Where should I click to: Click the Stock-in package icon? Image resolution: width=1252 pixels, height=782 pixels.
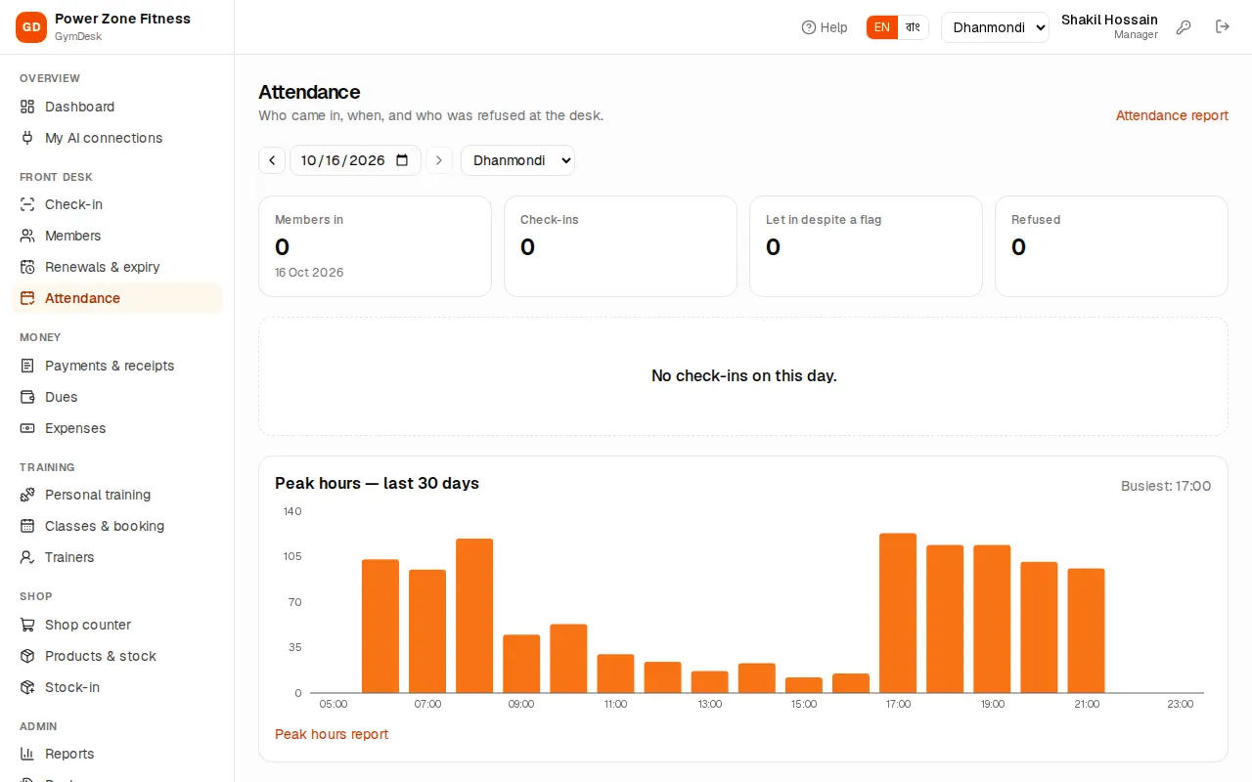[27, 687]
